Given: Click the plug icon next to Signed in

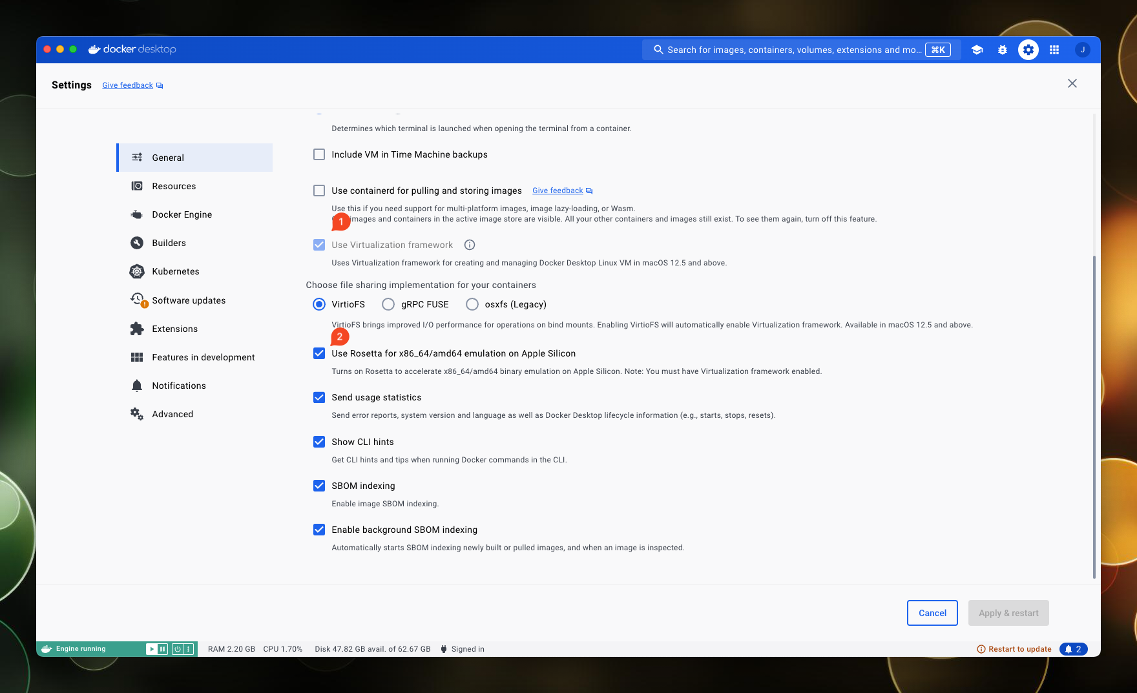Looking at the screenshot, I should [444, 649].
